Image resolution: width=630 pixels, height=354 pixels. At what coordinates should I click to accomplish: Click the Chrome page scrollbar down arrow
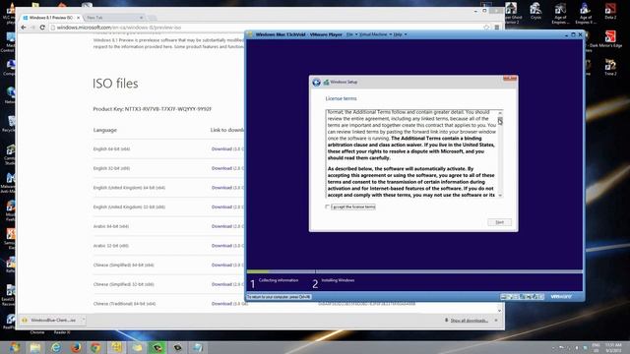click(x=499, y=311)
